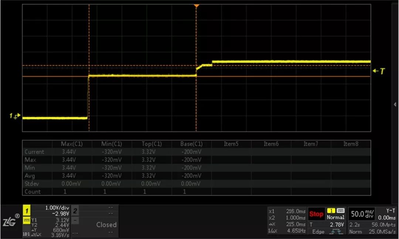Screen dimensions: 399x239
Task: Add a measurement in Item6 slot
Action: click(271, 144)
